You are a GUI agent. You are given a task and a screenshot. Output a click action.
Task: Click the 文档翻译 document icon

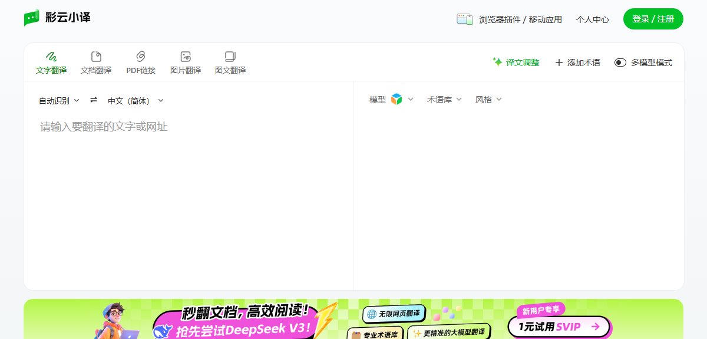pyautogui.click(x=96, y=57)
